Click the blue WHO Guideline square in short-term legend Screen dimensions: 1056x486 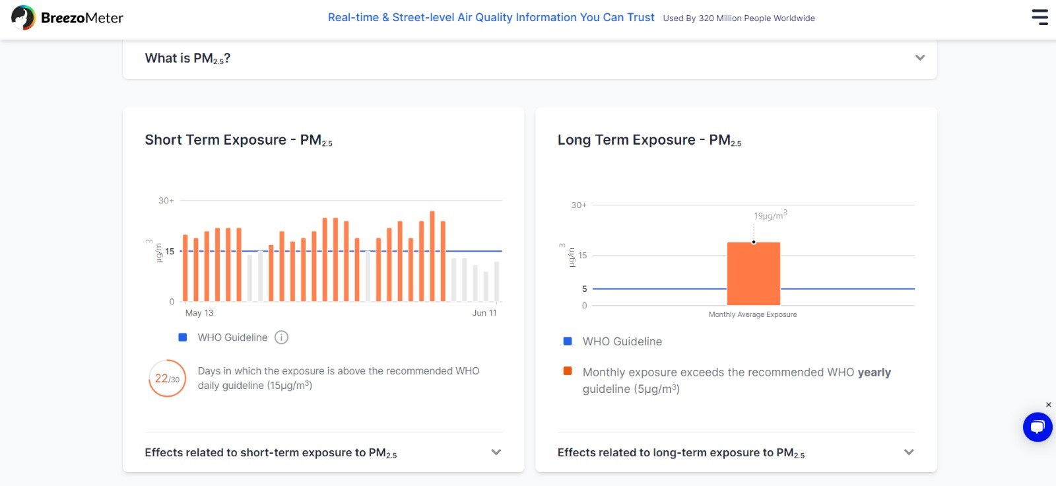tap(183, 337)
